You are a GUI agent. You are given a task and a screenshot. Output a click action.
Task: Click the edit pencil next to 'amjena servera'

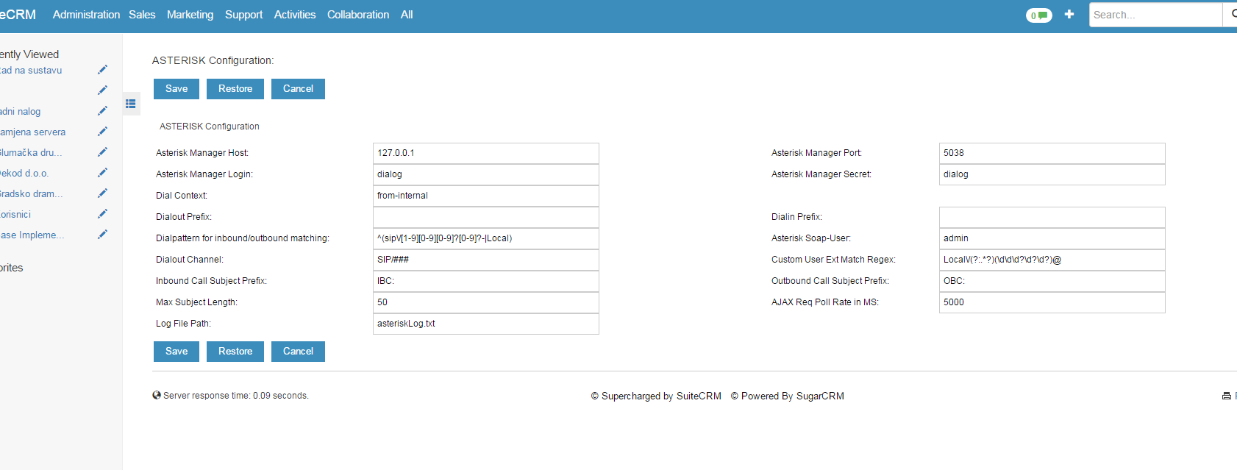[x=102, y=132]
